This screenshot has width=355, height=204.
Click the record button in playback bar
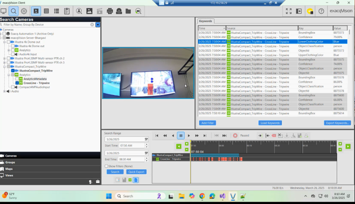pos(235,136)
